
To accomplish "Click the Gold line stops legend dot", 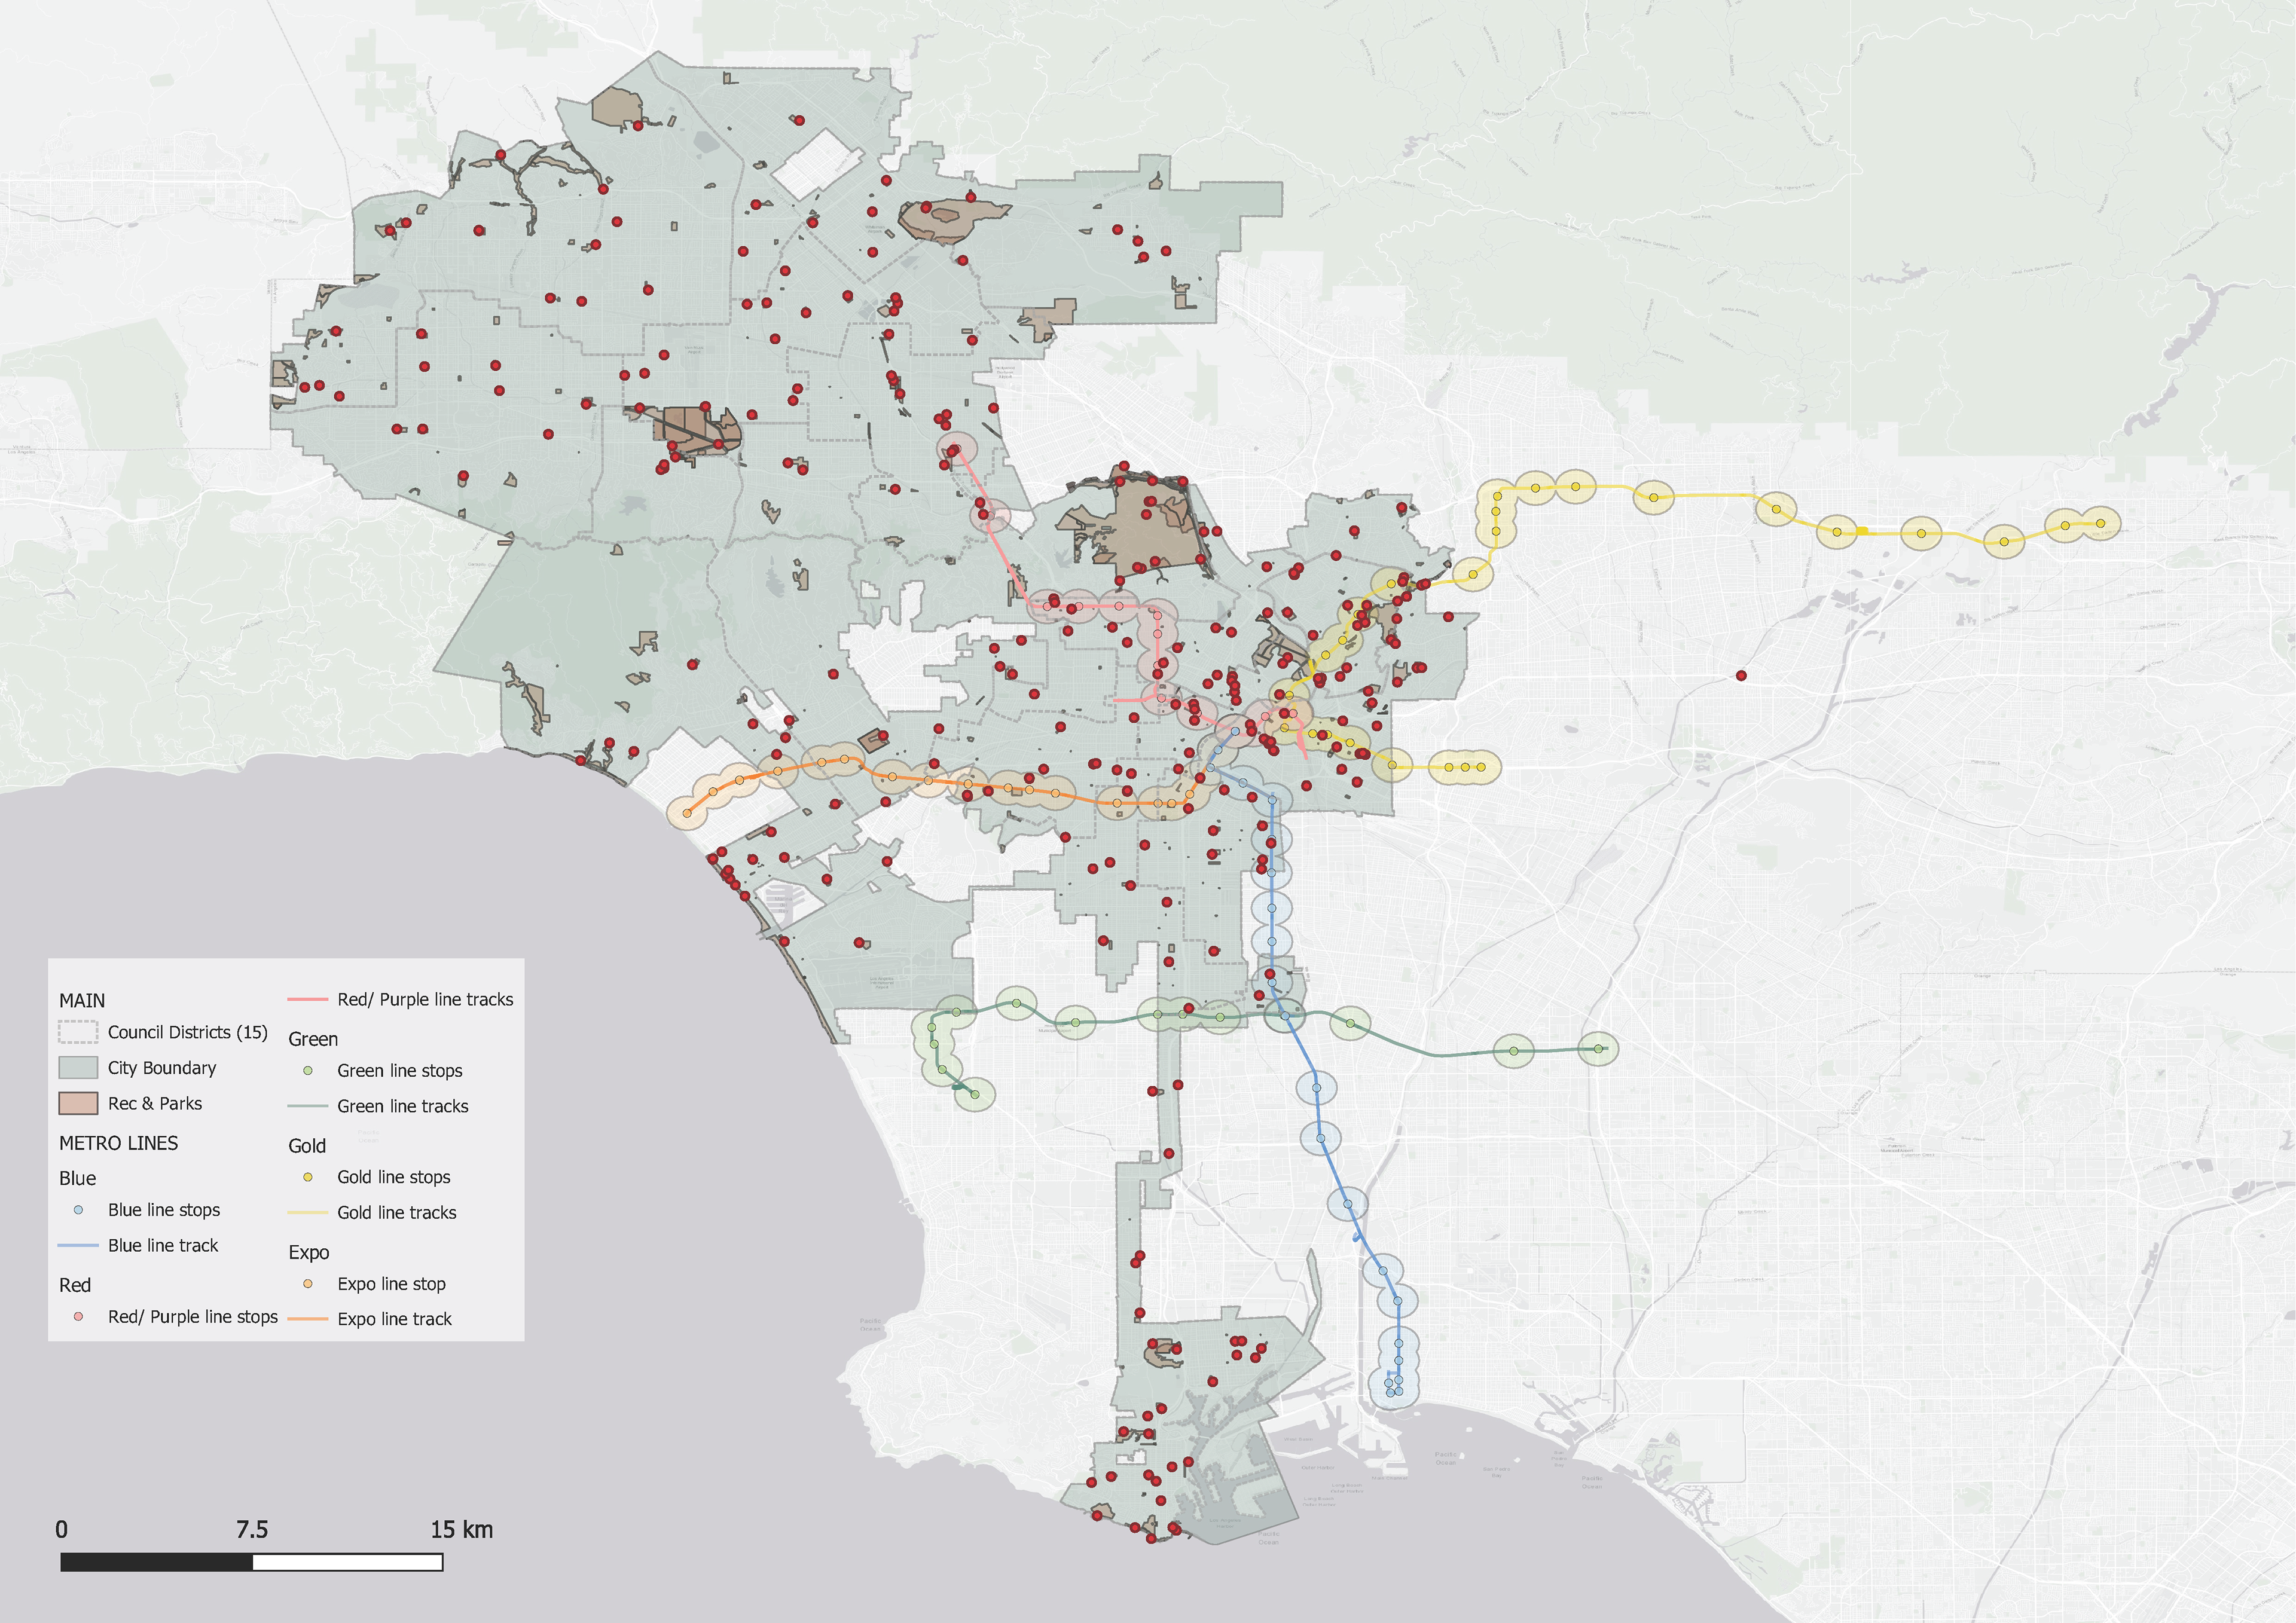I will (308, 1177).
